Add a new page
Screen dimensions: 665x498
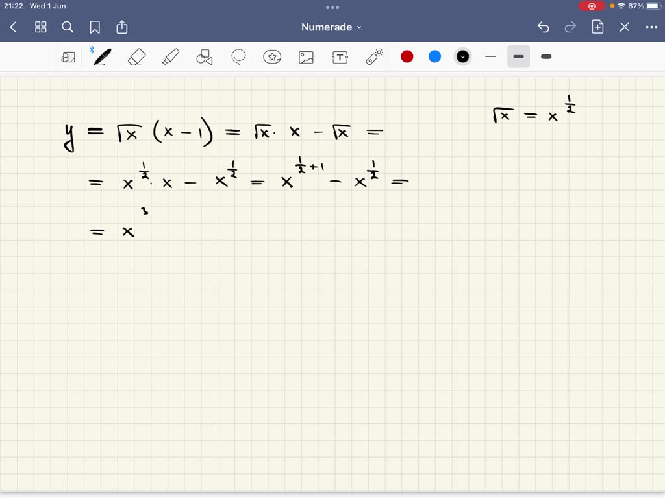pos(597,27)
